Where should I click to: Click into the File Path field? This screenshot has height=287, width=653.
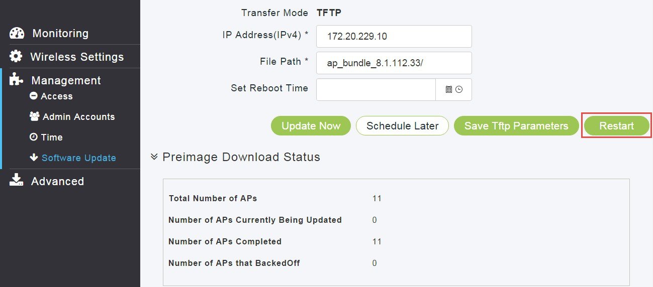[394, 63]
